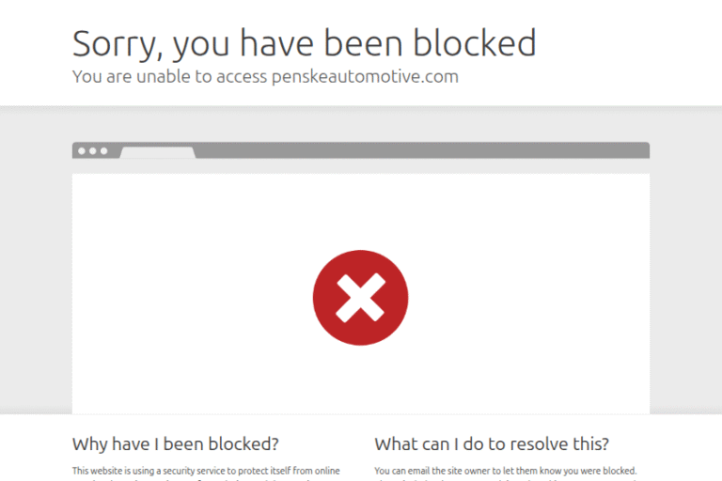Click the word "Why" in the left heading
Screen dimensions: 722x481
point(90,443)
